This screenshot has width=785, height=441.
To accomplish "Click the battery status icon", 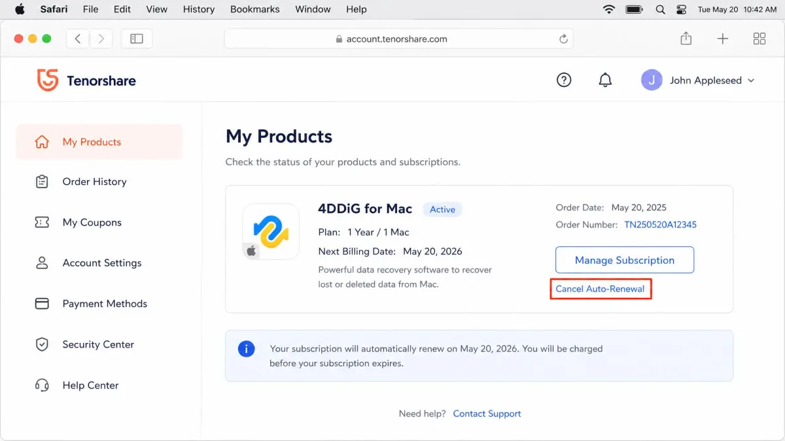I will 635,9.
